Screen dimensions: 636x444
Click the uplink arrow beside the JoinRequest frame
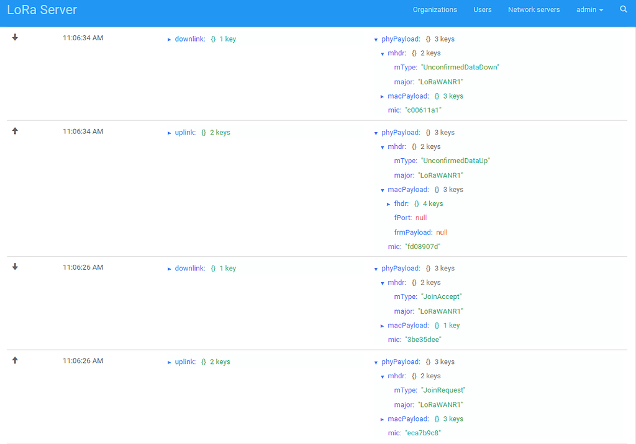pyautogui.click(x=15, y=360)
